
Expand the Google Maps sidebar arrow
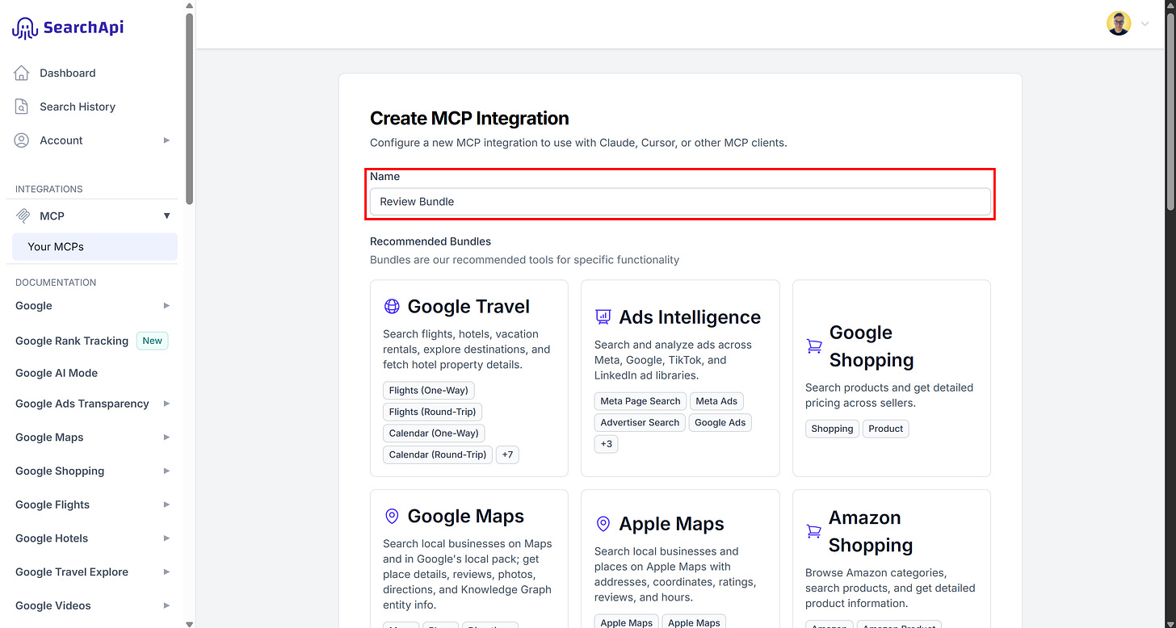(166, 438)
